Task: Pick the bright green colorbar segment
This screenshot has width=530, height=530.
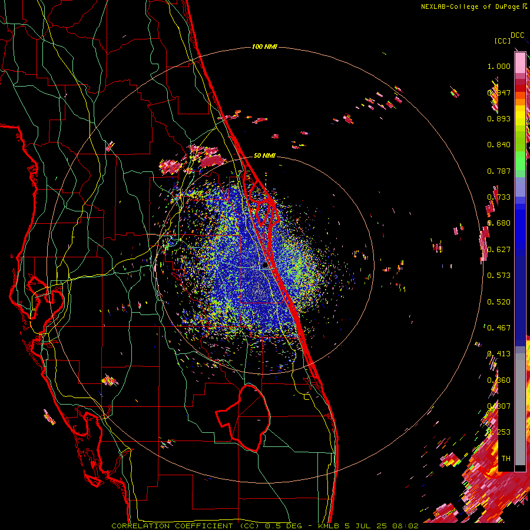Action: (x=520, y=161)
